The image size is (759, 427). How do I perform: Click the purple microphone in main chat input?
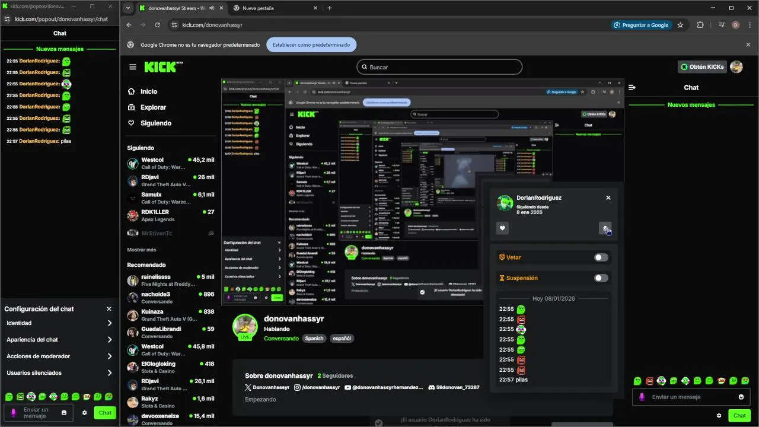pos(642,397)
